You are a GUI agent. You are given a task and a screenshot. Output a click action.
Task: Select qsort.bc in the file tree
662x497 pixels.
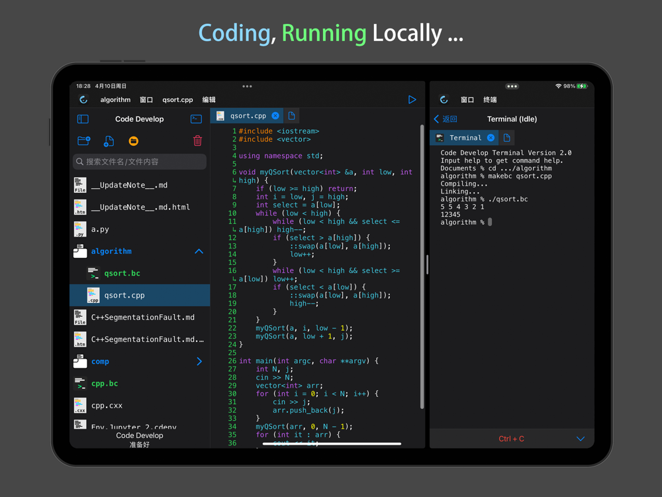pos(122,273)
